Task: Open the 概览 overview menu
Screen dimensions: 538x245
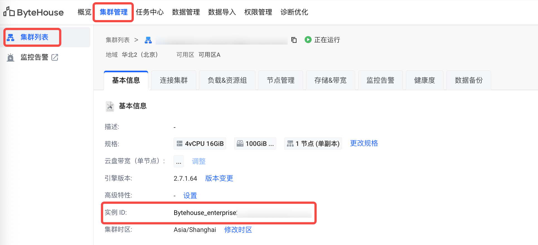Action: tap(84, 12)
